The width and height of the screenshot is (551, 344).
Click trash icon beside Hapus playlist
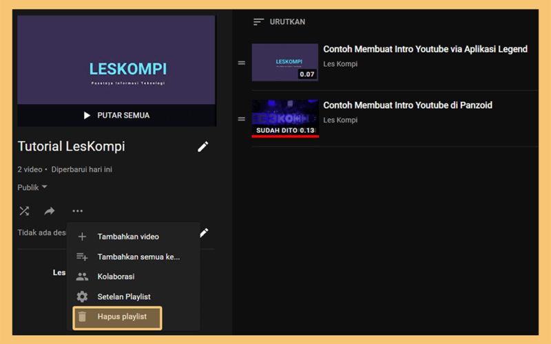82,316
